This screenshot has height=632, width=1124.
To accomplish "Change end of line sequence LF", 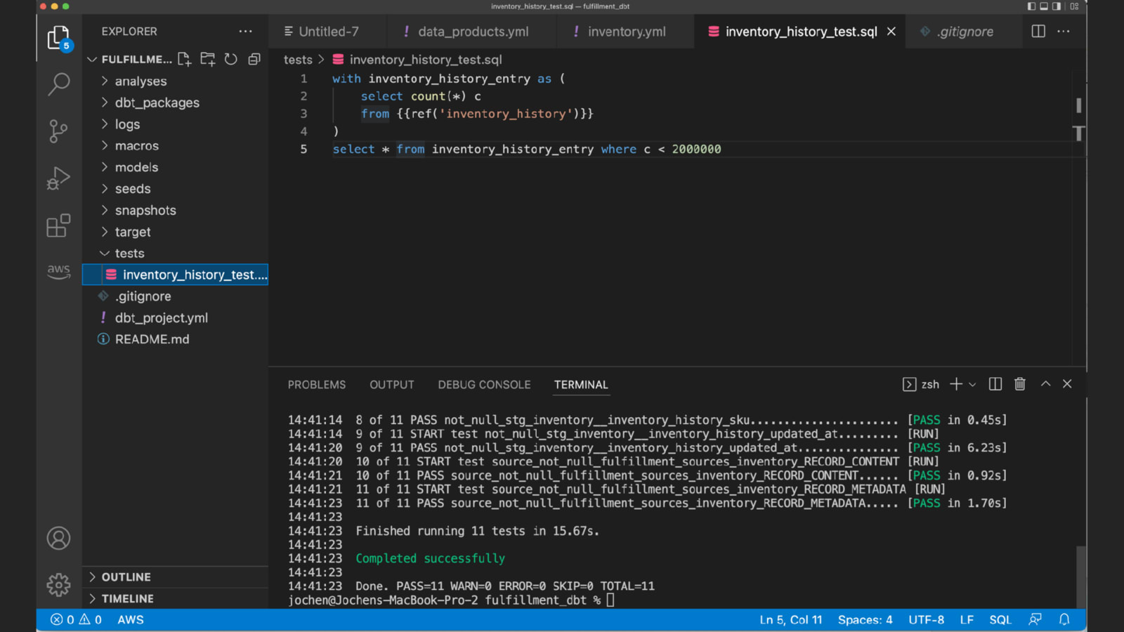I will click(967, 619).
